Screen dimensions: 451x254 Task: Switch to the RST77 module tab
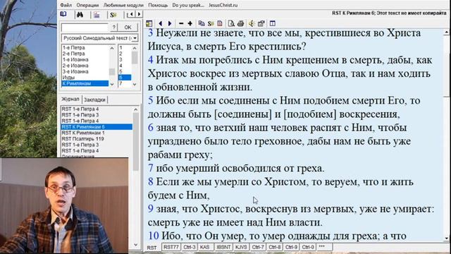click(171, 247)
